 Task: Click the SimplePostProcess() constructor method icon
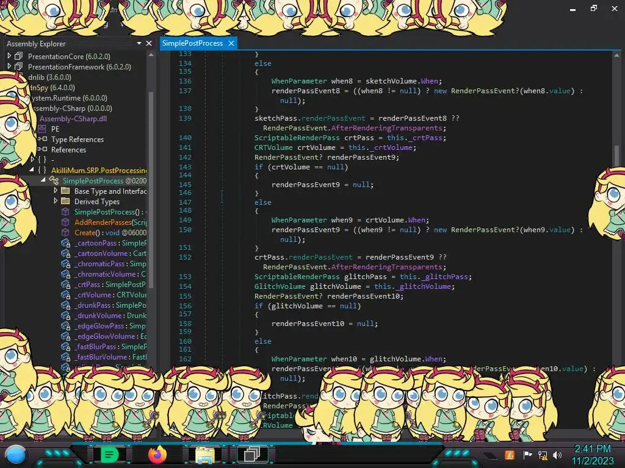(x=65, y=211)
